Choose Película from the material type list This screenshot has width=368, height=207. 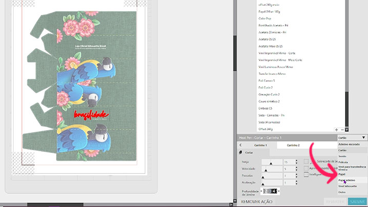pos(352,162)
